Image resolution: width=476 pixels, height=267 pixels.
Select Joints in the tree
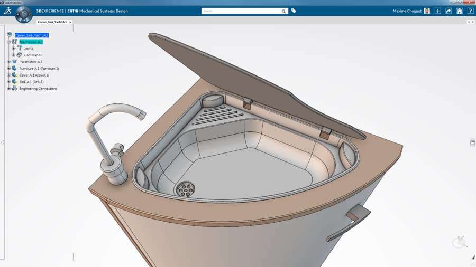coord(29,49)
